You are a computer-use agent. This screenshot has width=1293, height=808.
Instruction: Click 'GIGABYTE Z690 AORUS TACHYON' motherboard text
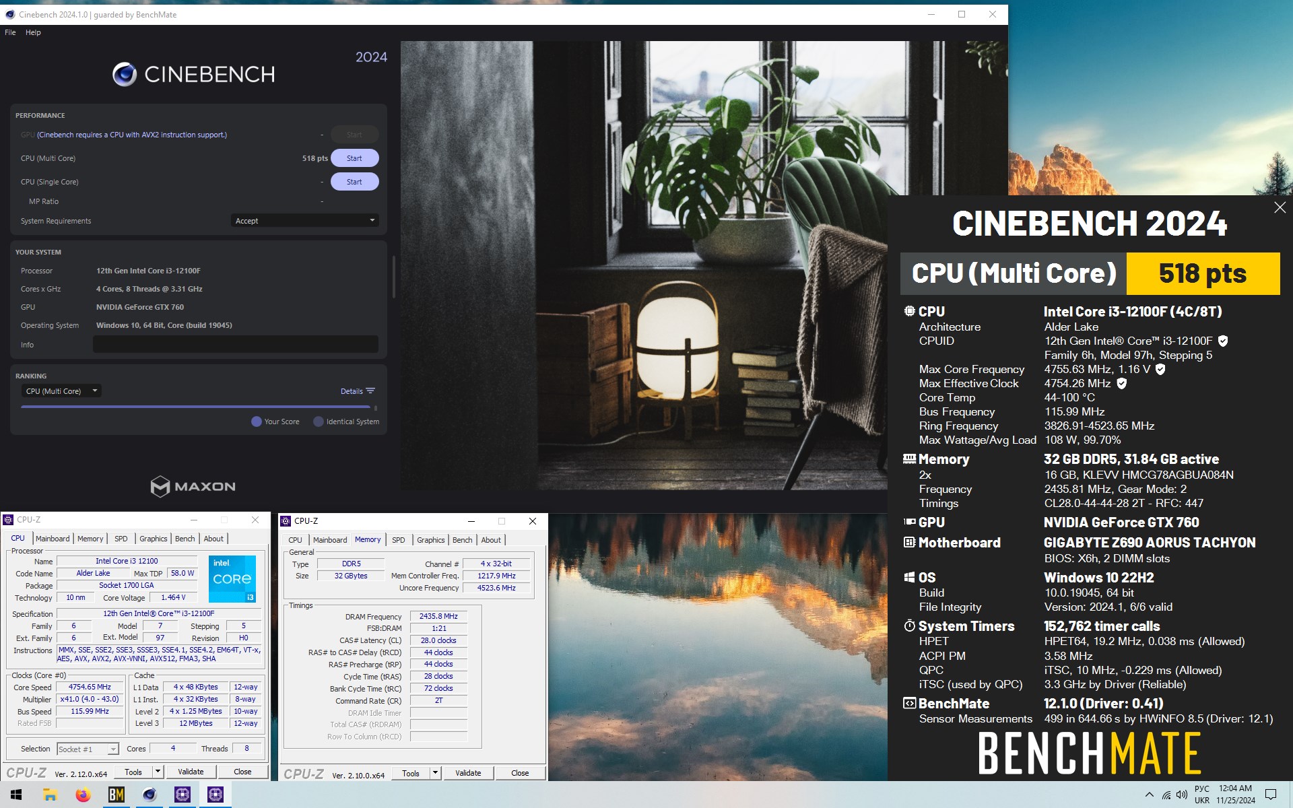pos(1150,543)
